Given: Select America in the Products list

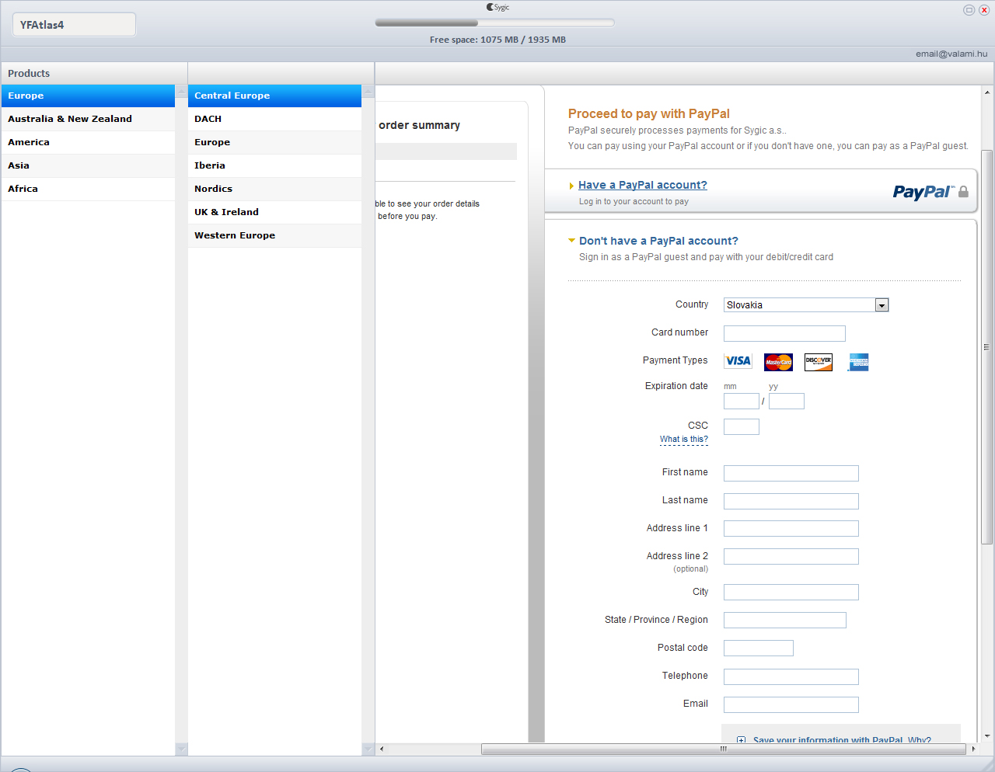Looking at the screenshot, I should coord(88,142).
